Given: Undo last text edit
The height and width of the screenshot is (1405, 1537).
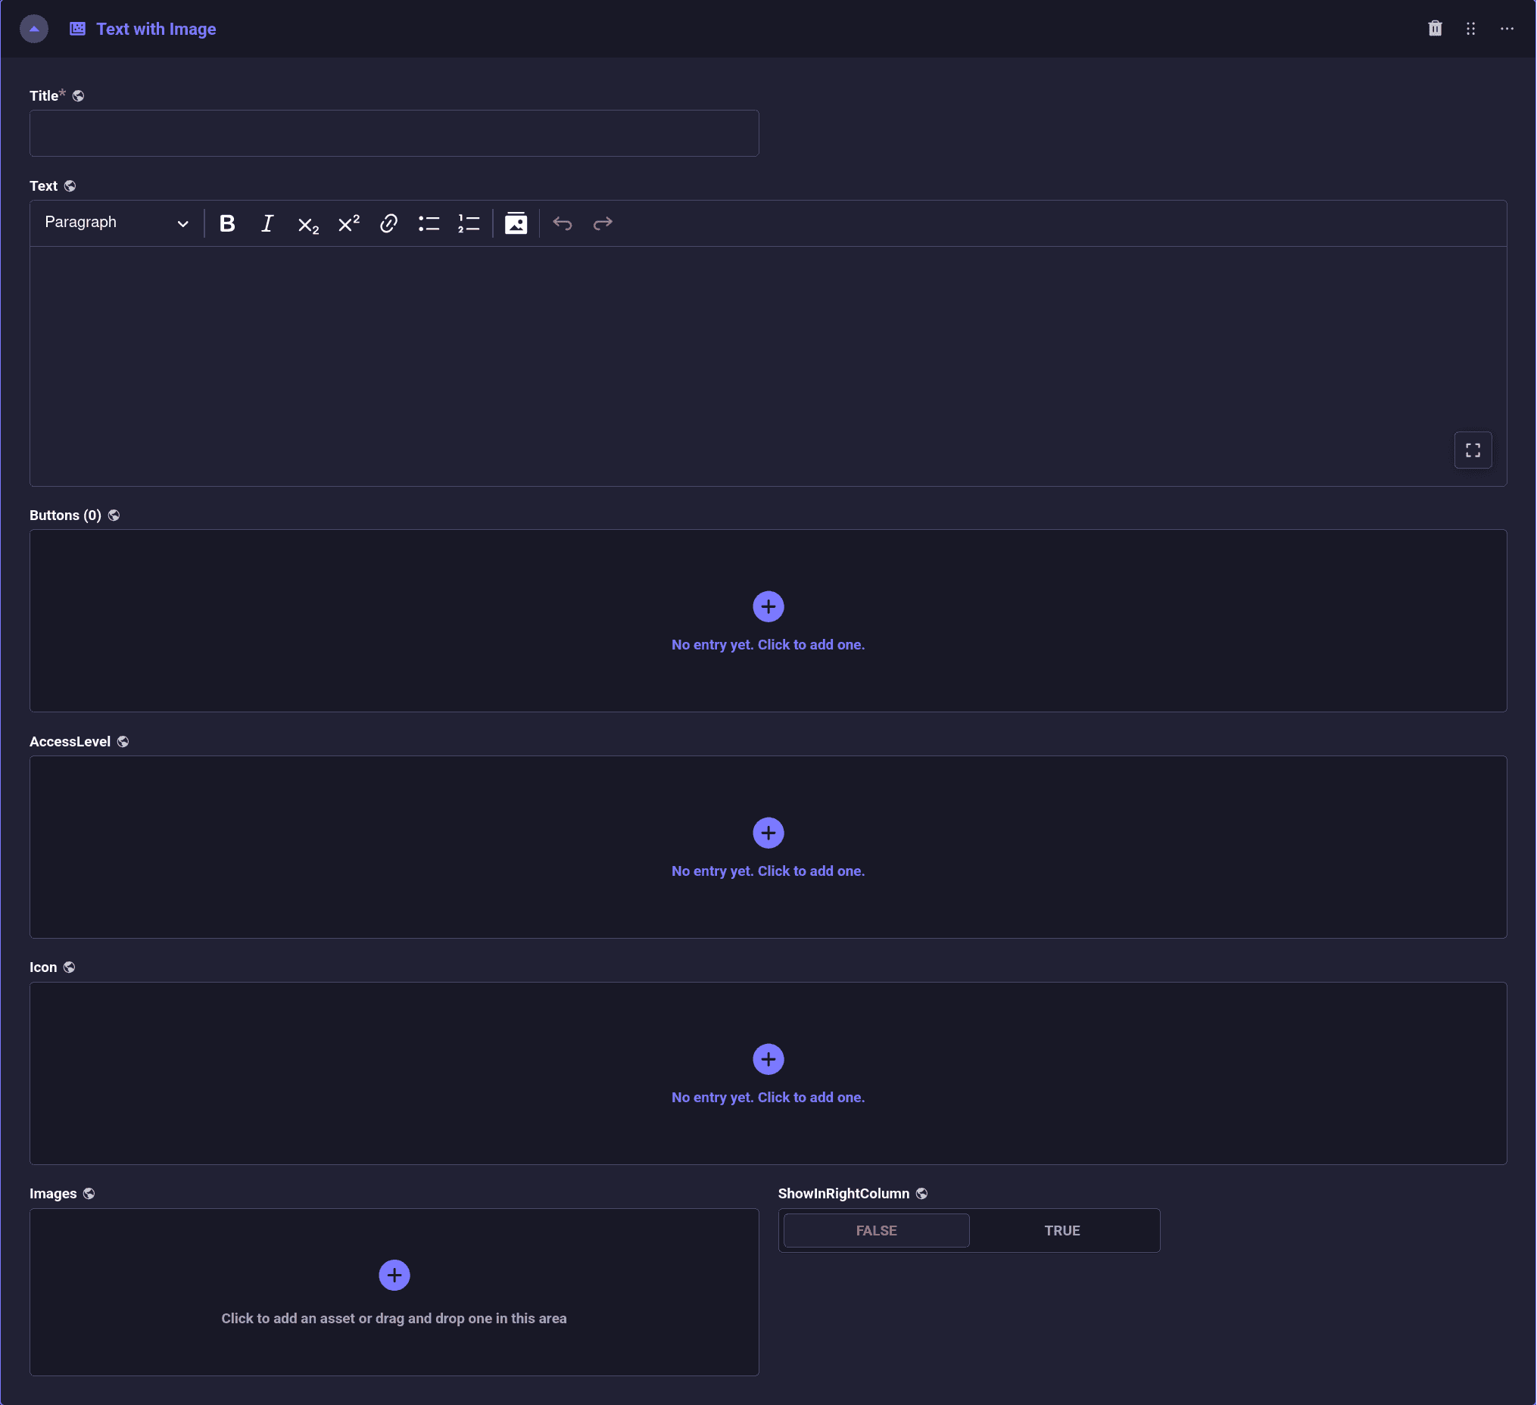Looking at the screenshot, I should 563,223.
